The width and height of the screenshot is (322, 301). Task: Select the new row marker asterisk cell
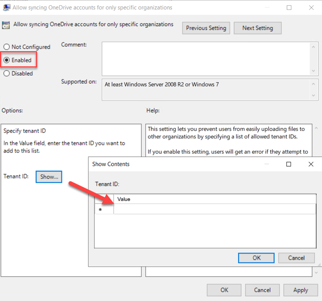click(x=104, y=209)
